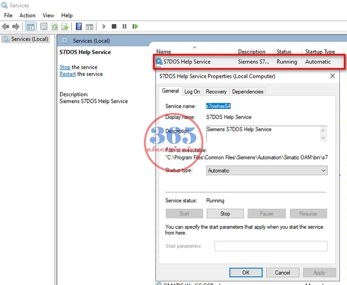Open the File menu

[8, 16]
